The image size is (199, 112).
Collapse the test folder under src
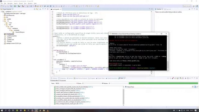[x=5, y=25]
